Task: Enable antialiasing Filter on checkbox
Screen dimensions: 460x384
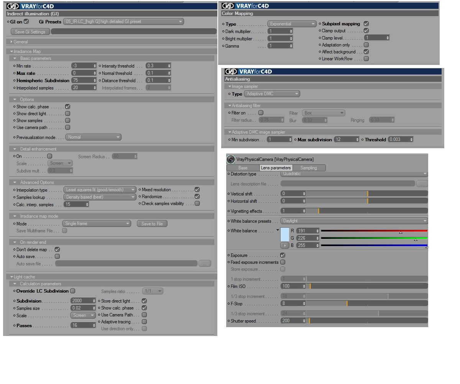Action: (x=261, y=113)
